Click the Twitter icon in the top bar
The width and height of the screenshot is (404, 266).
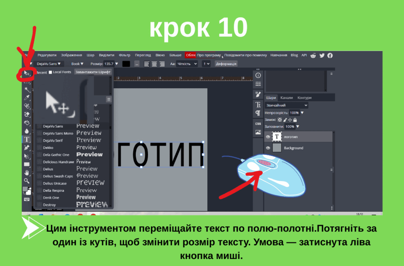point(322,56)
